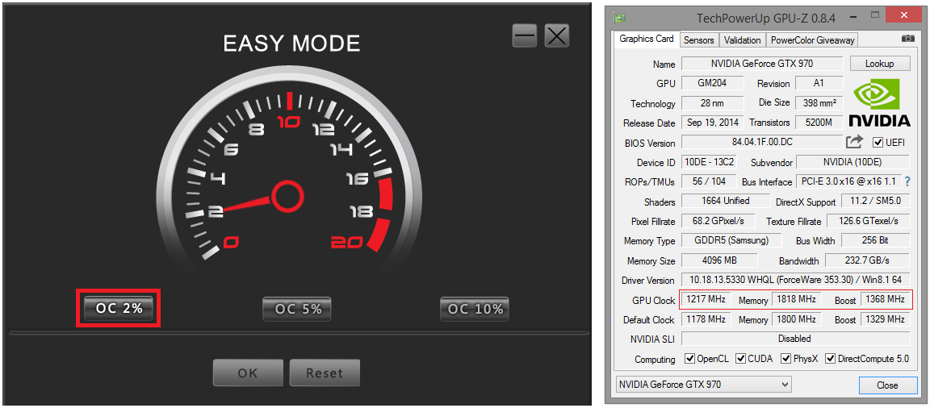Viewport: 930px width, 408px height.
Task: Toggle the OpenCL checkbox
Action: click(x=689, y=359)
